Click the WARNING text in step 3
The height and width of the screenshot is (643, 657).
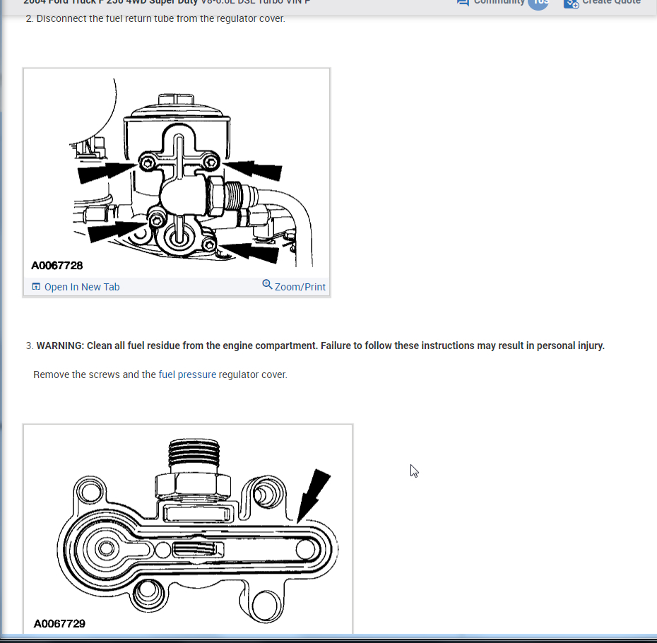pyautogui.click(x=320, y=346)
